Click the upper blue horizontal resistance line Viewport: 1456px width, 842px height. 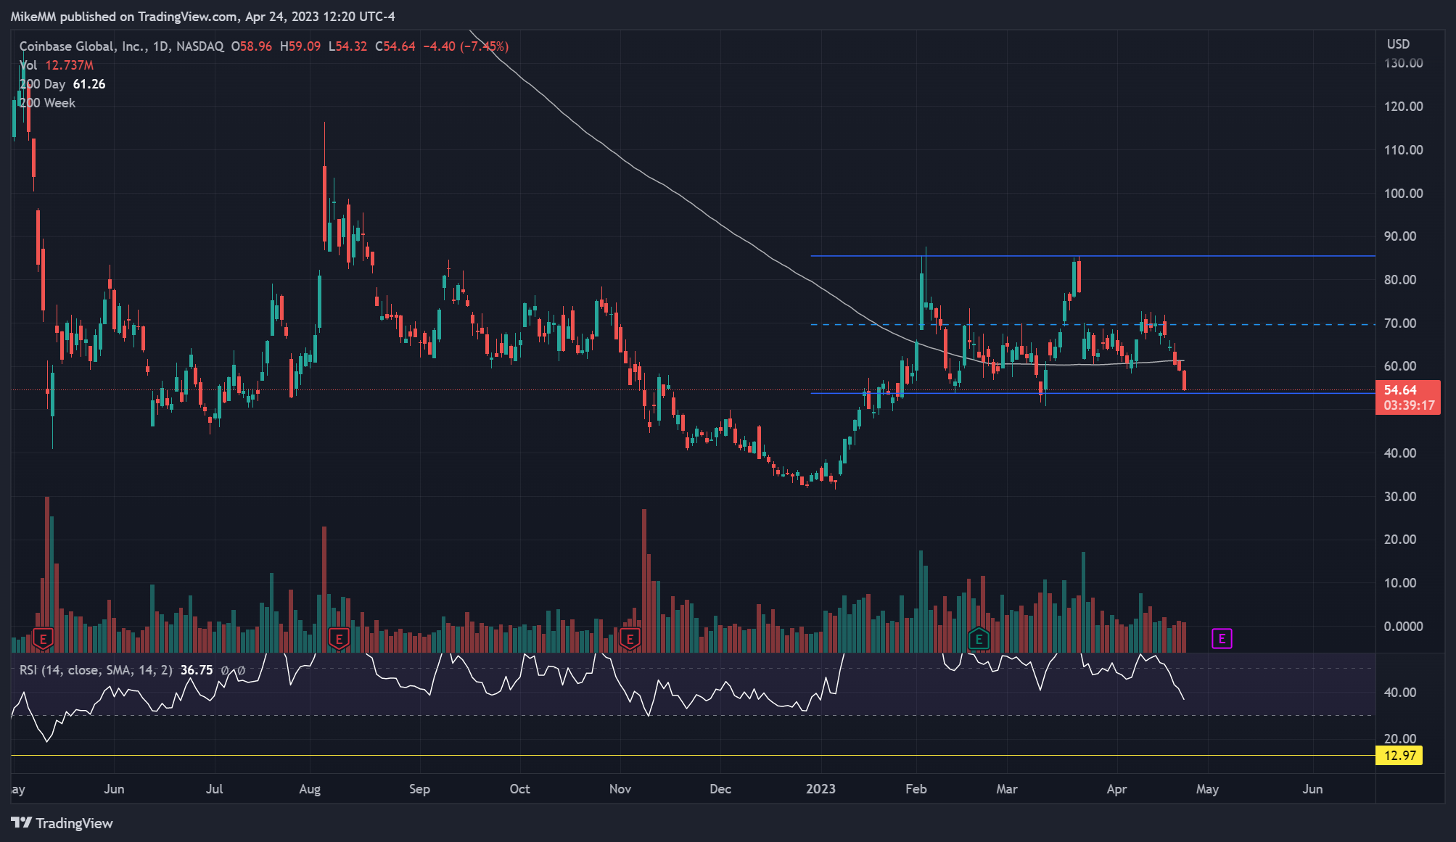(x=1093, y=256)
